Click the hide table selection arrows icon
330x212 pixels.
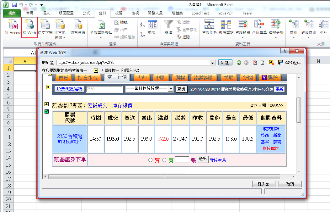271,63
